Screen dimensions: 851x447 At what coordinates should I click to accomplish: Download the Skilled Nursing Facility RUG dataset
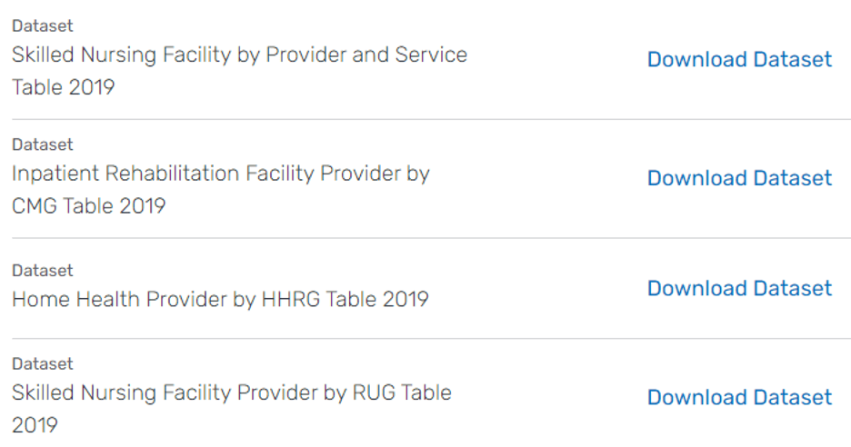pyautogui.click(x=739, y=398)
